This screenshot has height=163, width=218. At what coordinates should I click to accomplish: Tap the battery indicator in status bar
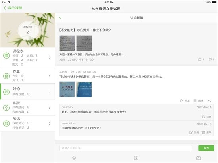click(214, 2)
